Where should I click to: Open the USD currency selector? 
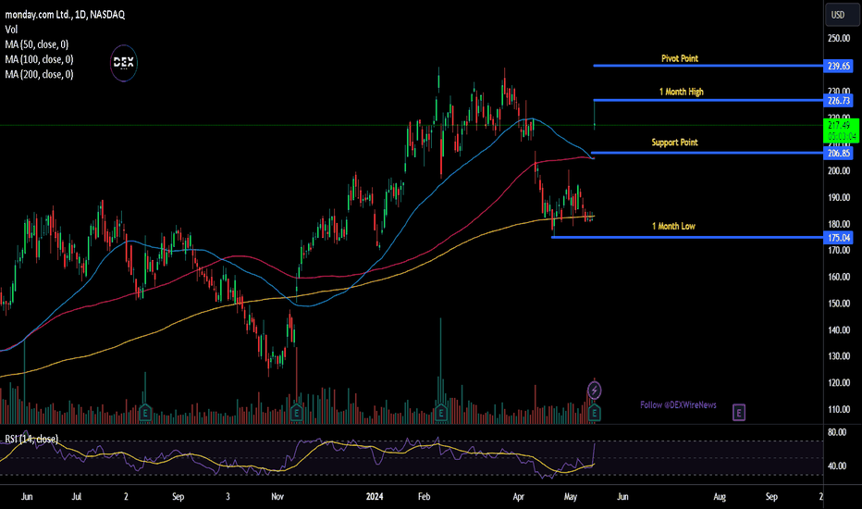coord(841,15)
